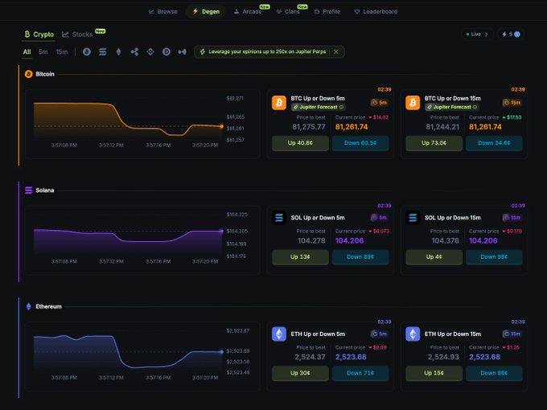Open the Arcade navigation item
This screenshot has width=547, height=410.
pyautogui.click(x=248, y=11)
